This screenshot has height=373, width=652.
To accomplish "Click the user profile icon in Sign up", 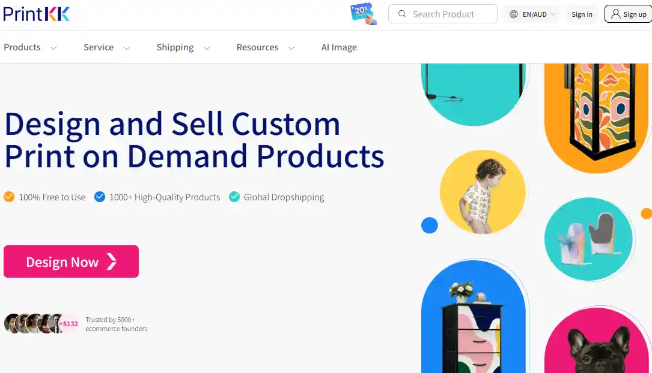I will (616, 14).
